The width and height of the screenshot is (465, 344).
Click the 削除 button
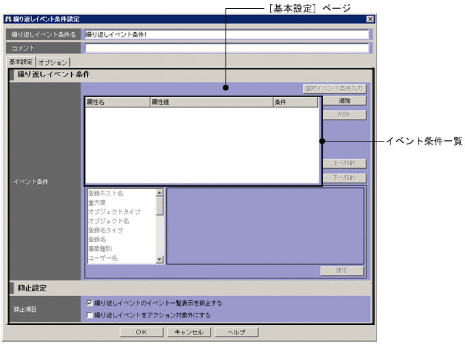click(x=344, y=115)
